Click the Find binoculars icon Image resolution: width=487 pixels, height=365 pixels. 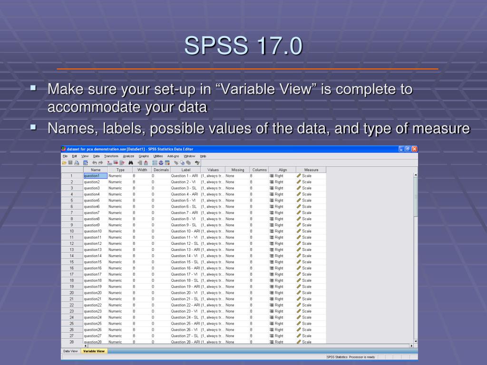coord(131,163)
